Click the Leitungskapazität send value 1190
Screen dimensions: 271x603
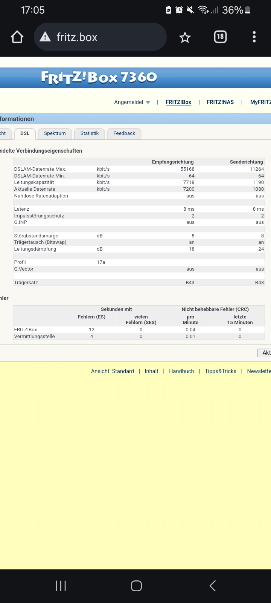point(258,182)
